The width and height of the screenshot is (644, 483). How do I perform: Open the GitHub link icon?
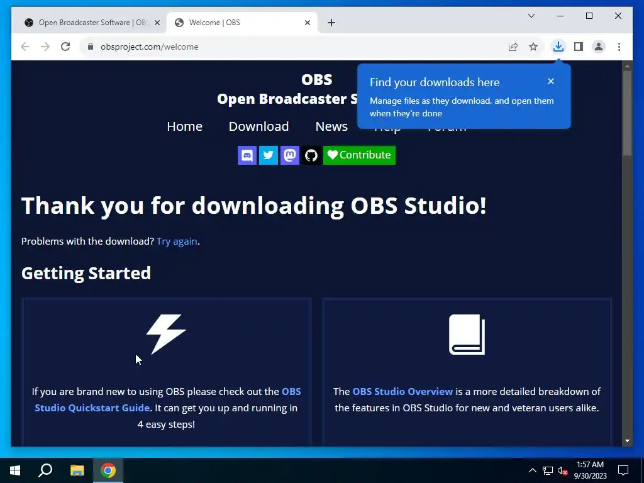[311, 155]
